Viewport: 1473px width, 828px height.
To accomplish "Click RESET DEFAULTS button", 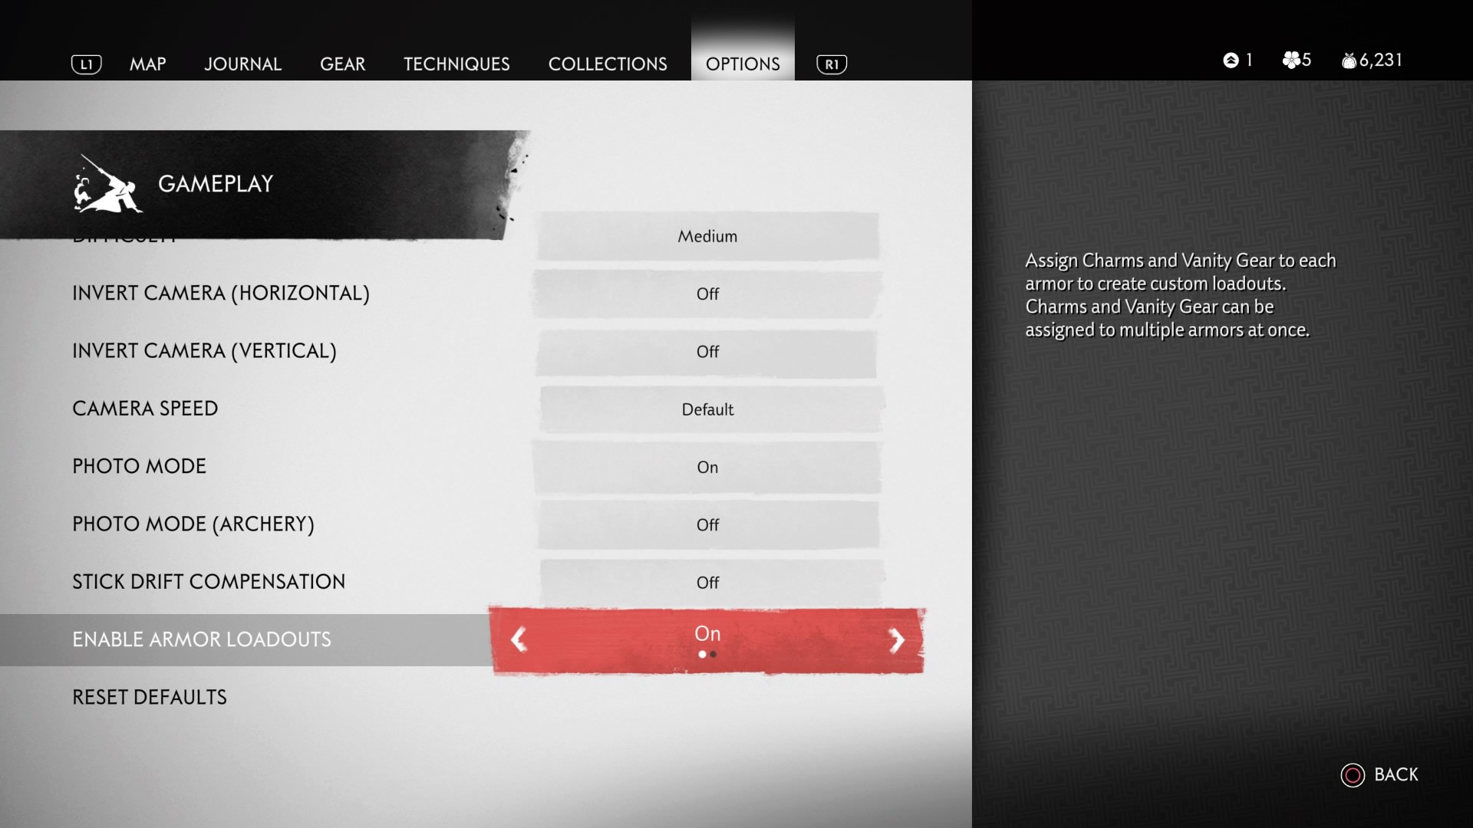I will (x=149, y=697).
